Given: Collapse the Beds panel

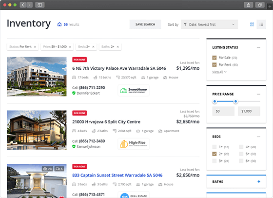Looking at the screenshot, I should pos(258,137).
